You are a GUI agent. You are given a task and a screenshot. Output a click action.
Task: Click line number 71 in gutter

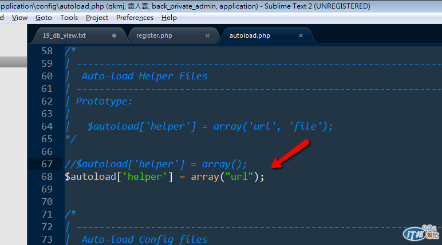click(47, 214)
